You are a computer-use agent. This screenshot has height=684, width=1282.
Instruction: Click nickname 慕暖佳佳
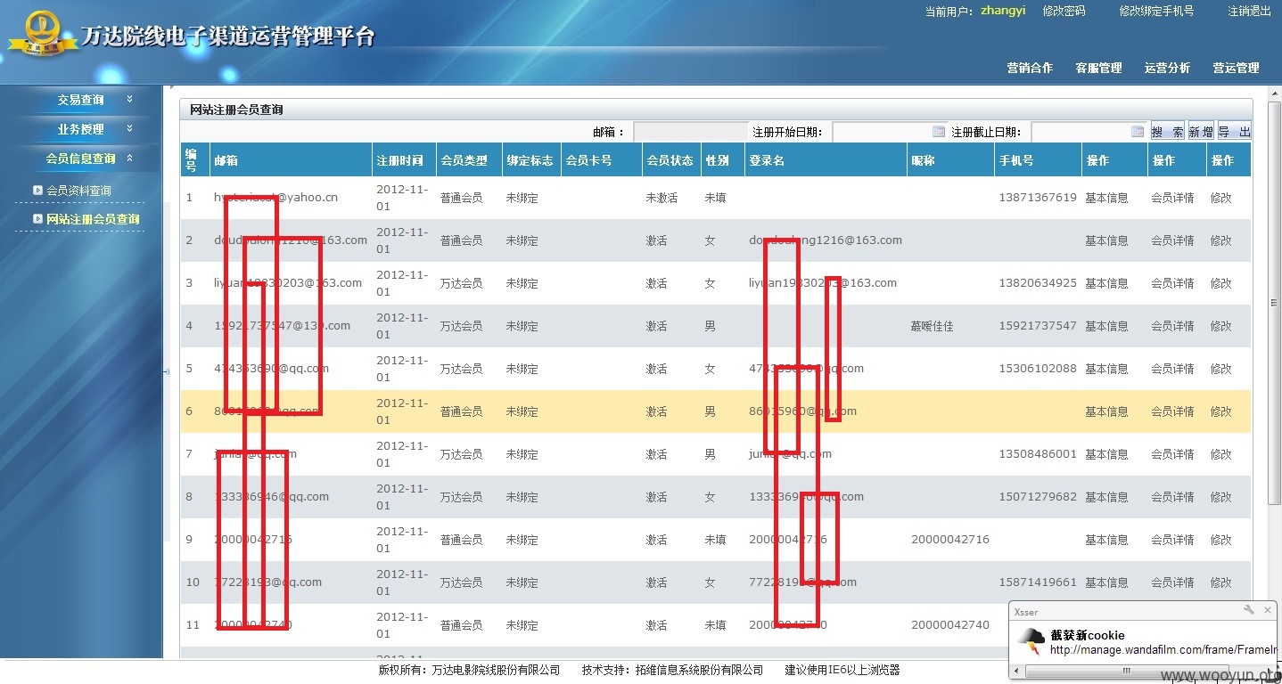[932, 326]
